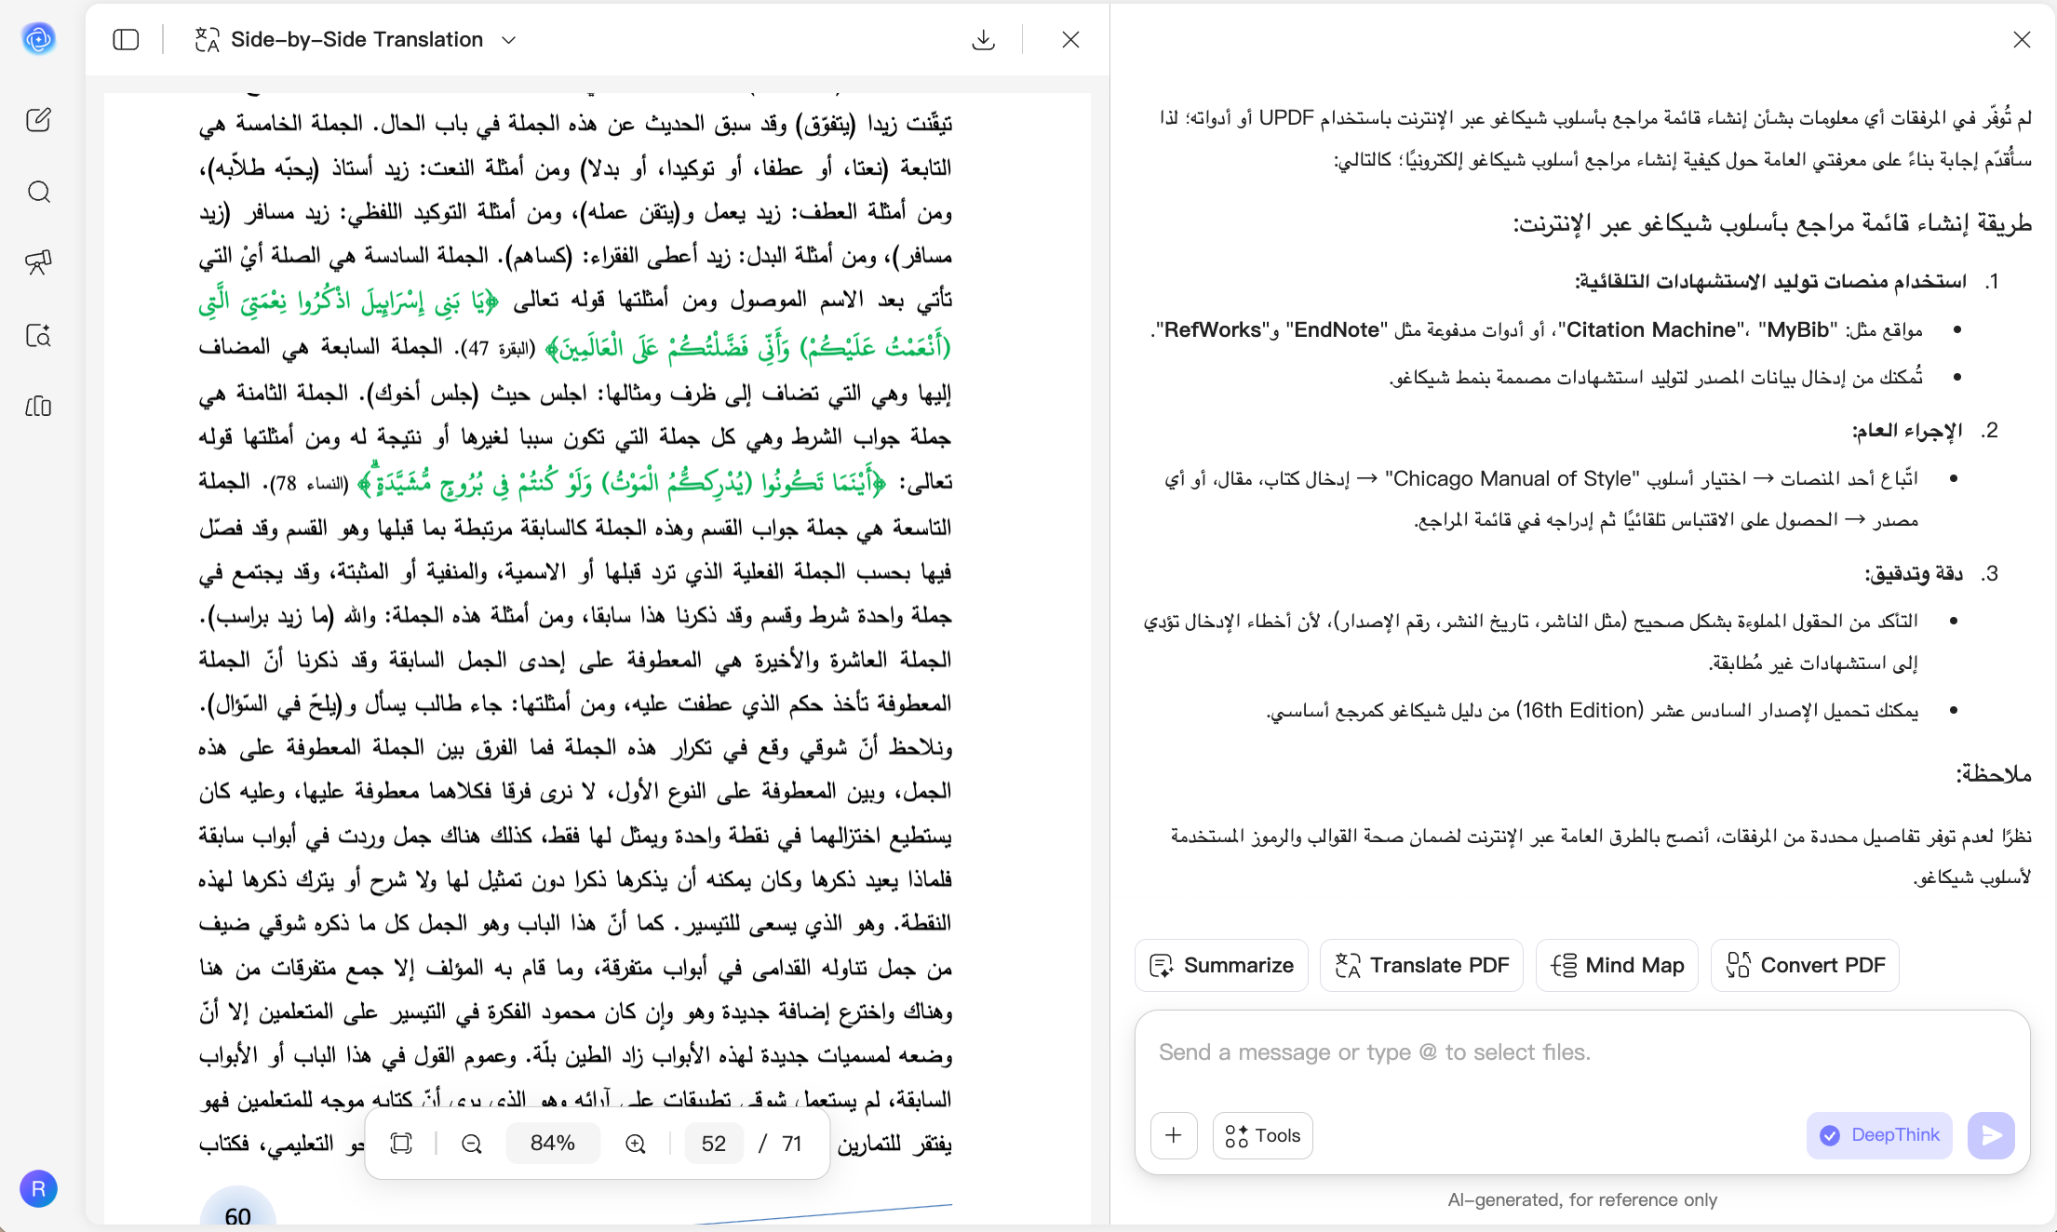Click the page number field 52
This screenshot has height=1232, width=2057.
(714, 1143)
